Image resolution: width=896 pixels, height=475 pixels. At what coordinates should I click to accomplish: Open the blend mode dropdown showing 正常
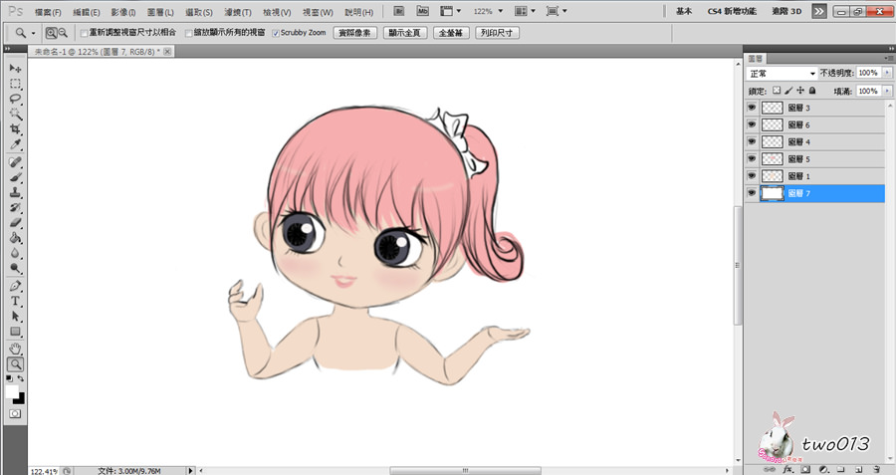(x=783, y=74)
